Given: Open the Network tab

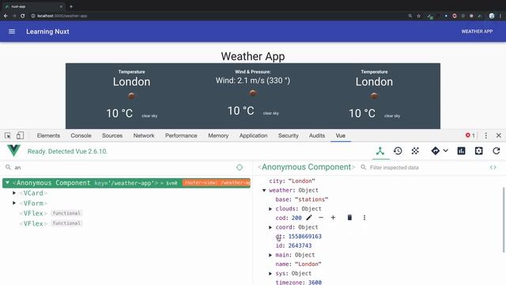Looking at the screenshot, I should click(x=144, y=135).
